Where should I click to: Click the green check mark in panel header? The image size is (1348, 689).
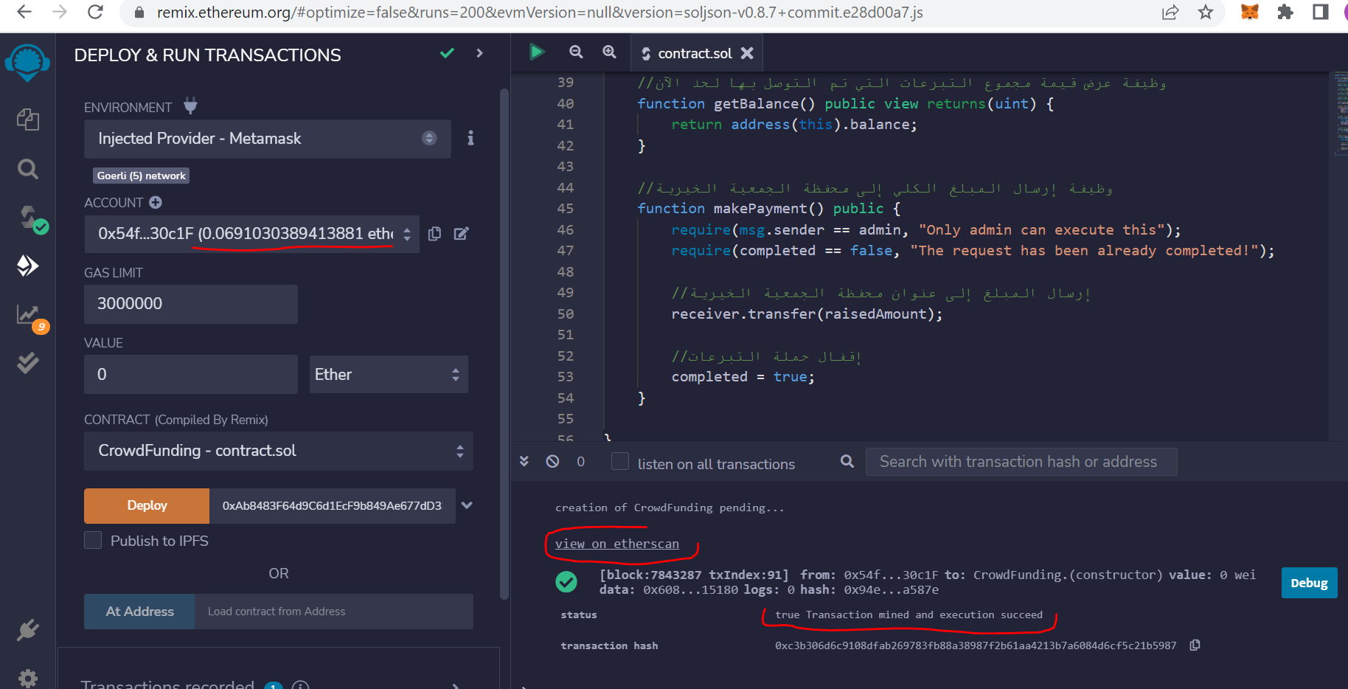[447, 53]
